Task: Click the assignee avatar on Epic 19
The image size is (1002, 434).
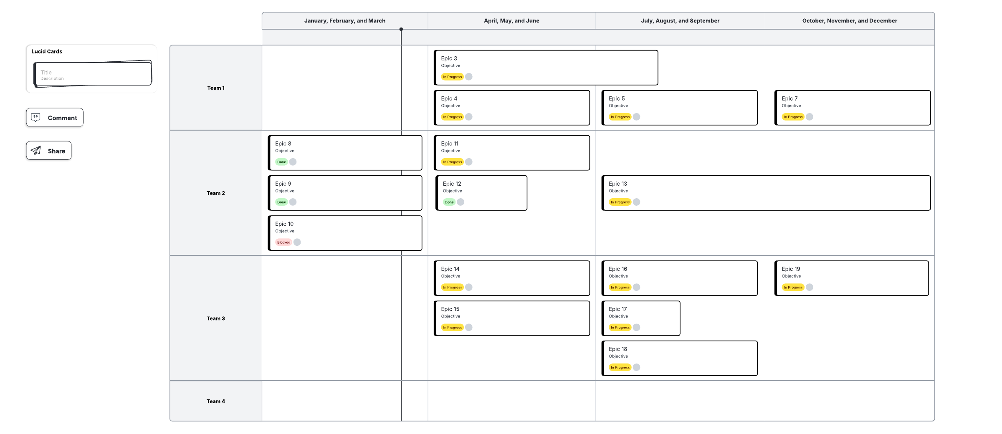Action: pos(810,287)
